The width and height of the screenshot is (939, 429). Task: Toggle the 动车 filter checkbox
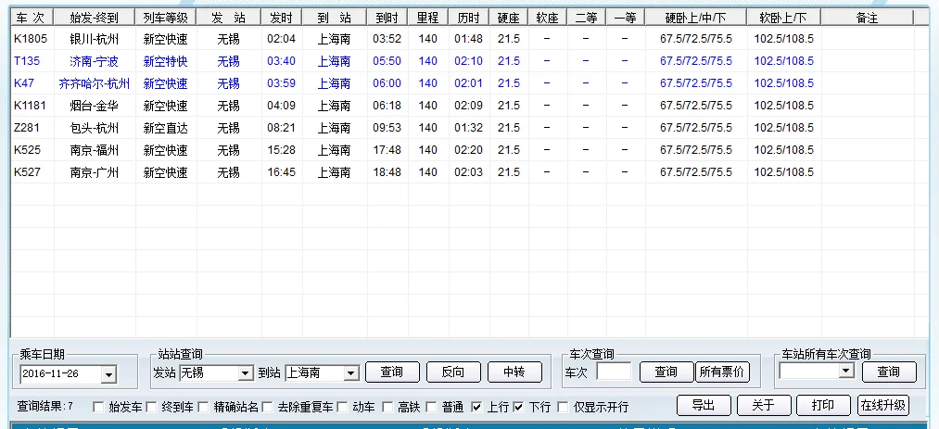[x=342, y=408]
